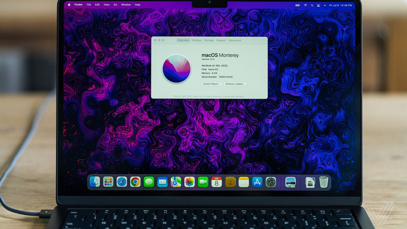Select the Displays tab

click(x=196, y=40)
